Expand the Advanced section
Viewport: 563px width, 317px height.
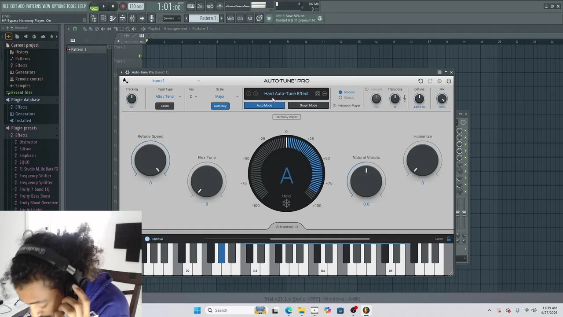coord(287,227)
